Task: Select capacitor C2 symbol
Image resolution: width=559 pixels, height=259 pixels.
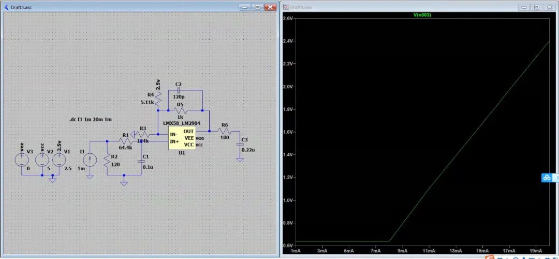Action: [x=179, y=91]
